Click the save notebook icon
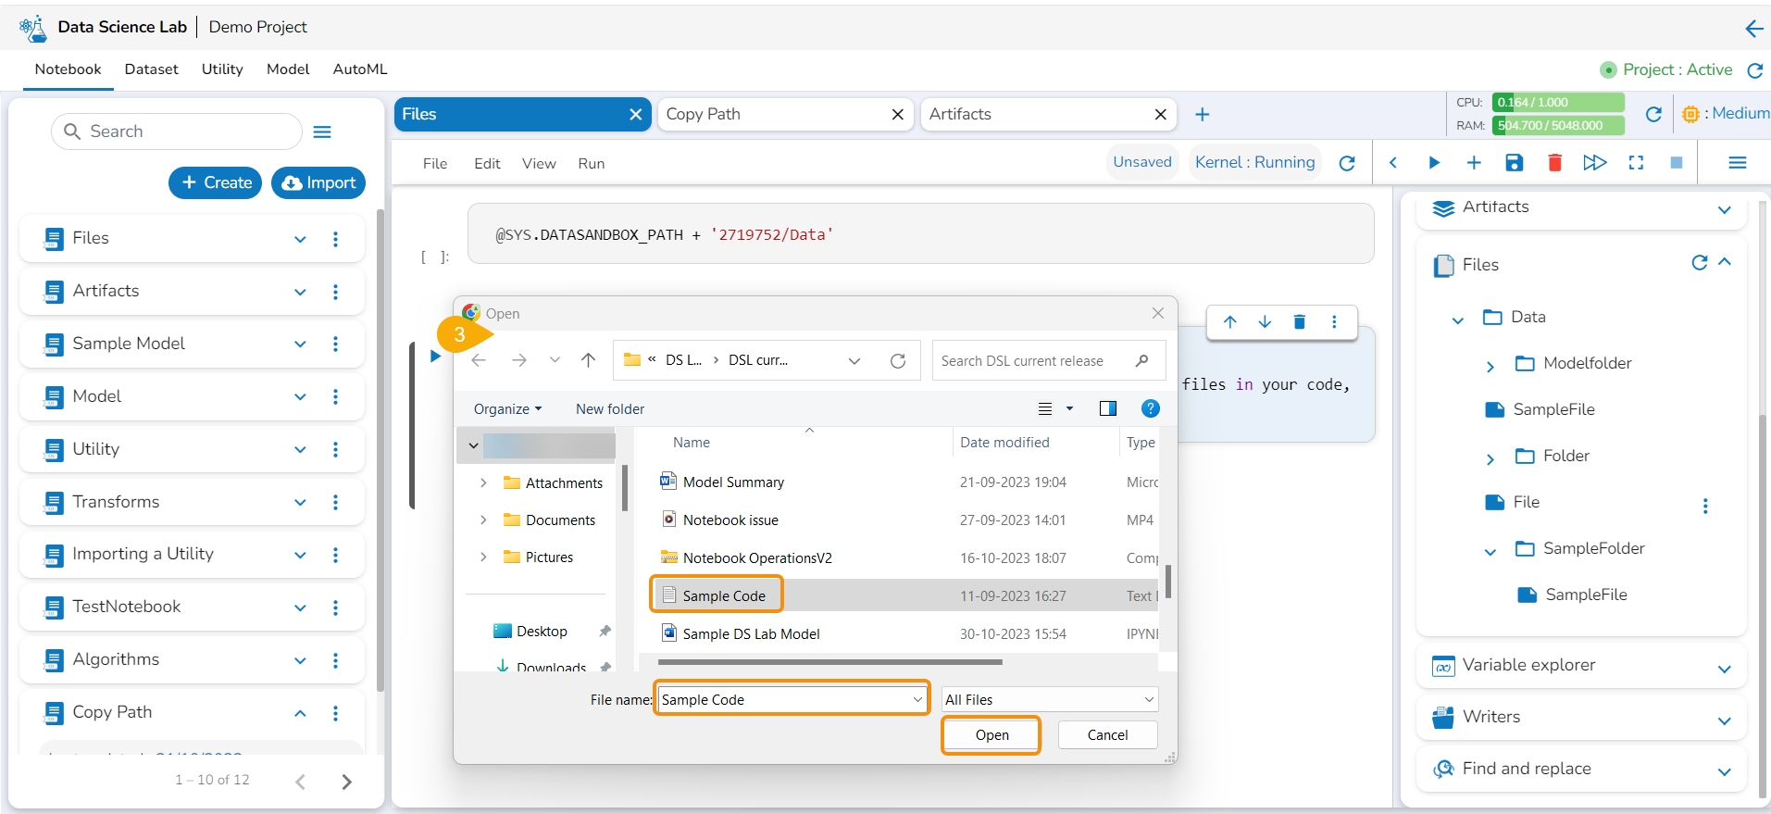This screenshot has width=1771, height=814. 1514,163
